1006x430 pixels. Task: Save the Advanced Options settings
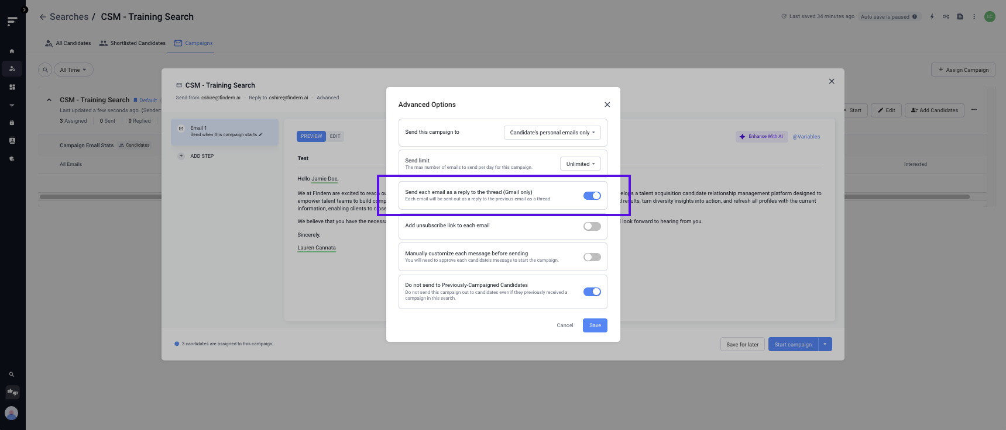[x=595, y=325]
